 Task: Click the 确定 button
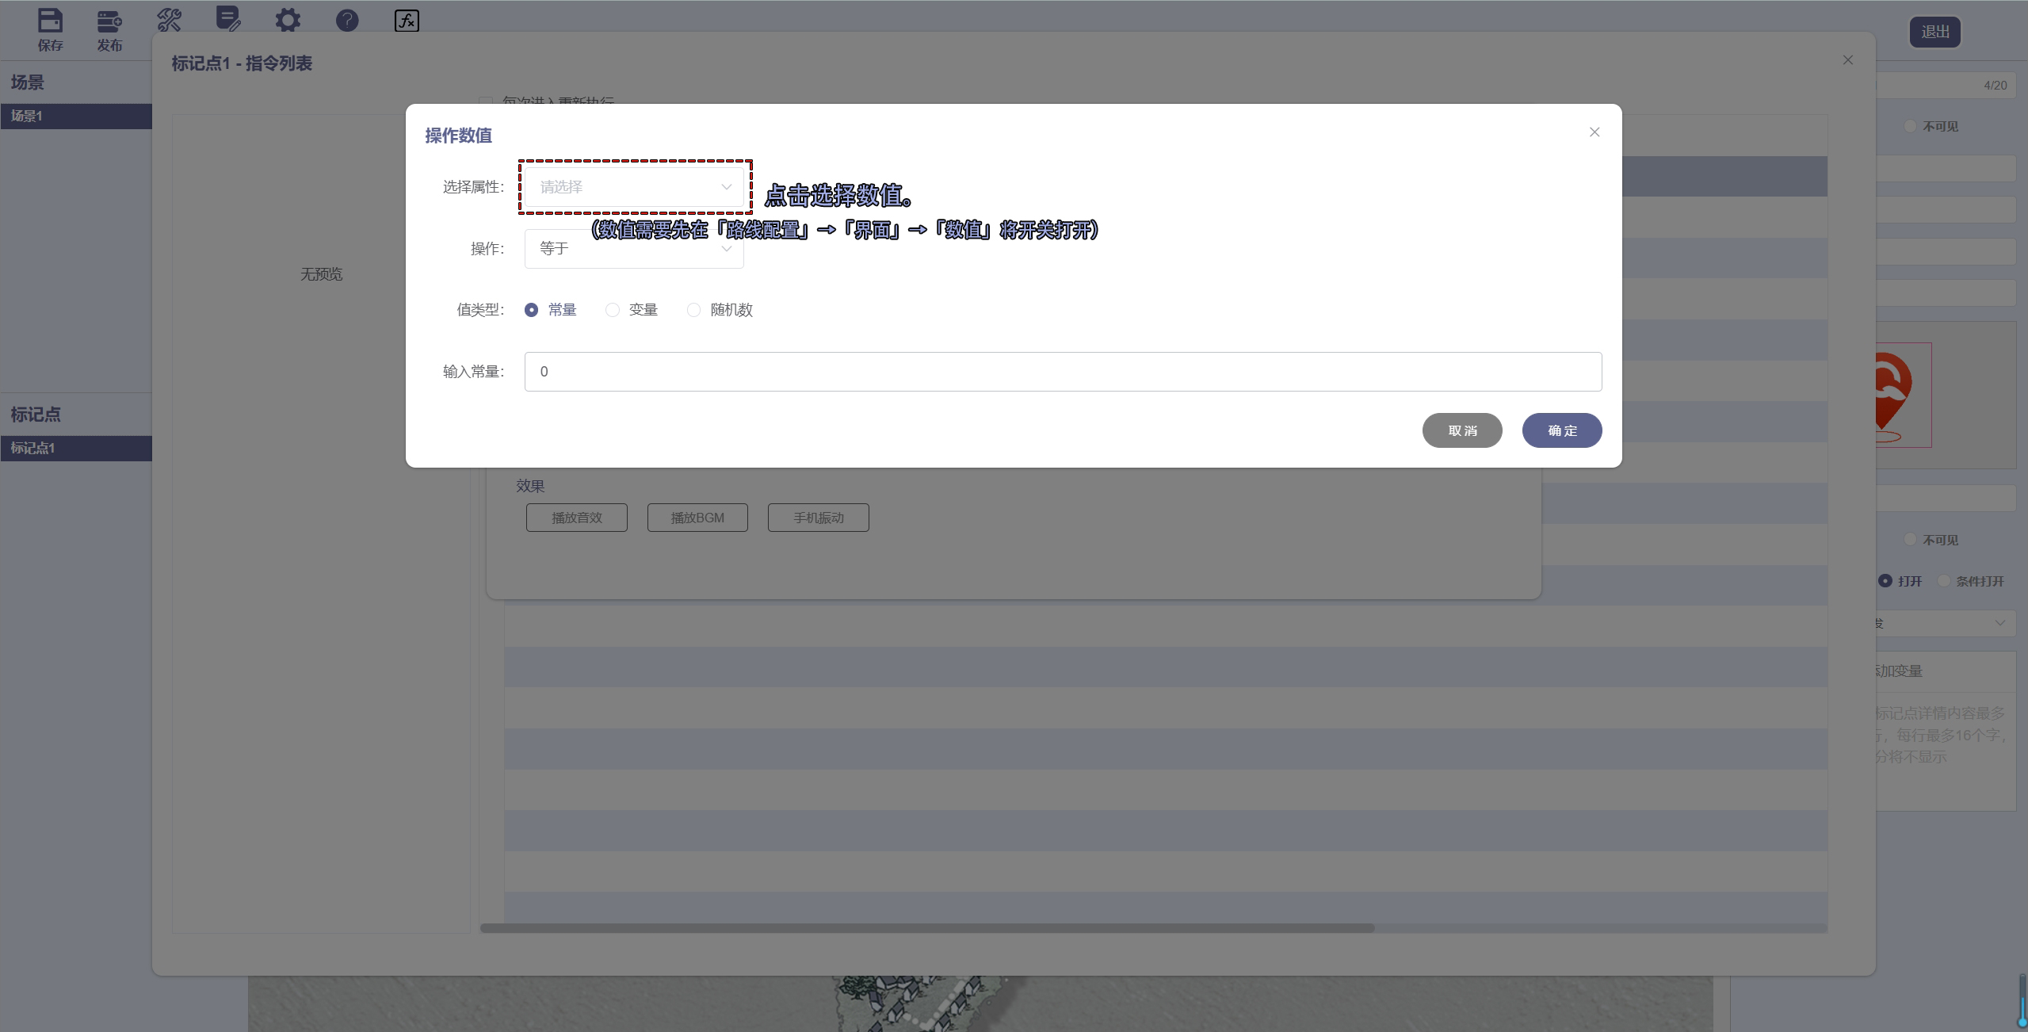1561,430
